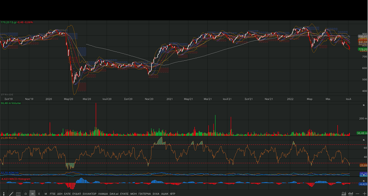The width and height of the screenshot is (368, 196).
Task: Zoom out with the minus icon
Action: click(x=358, y=193)
